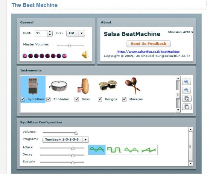
Task: Click the Copyright 2009 Uri Shaked text
Action: coord(147,56)
